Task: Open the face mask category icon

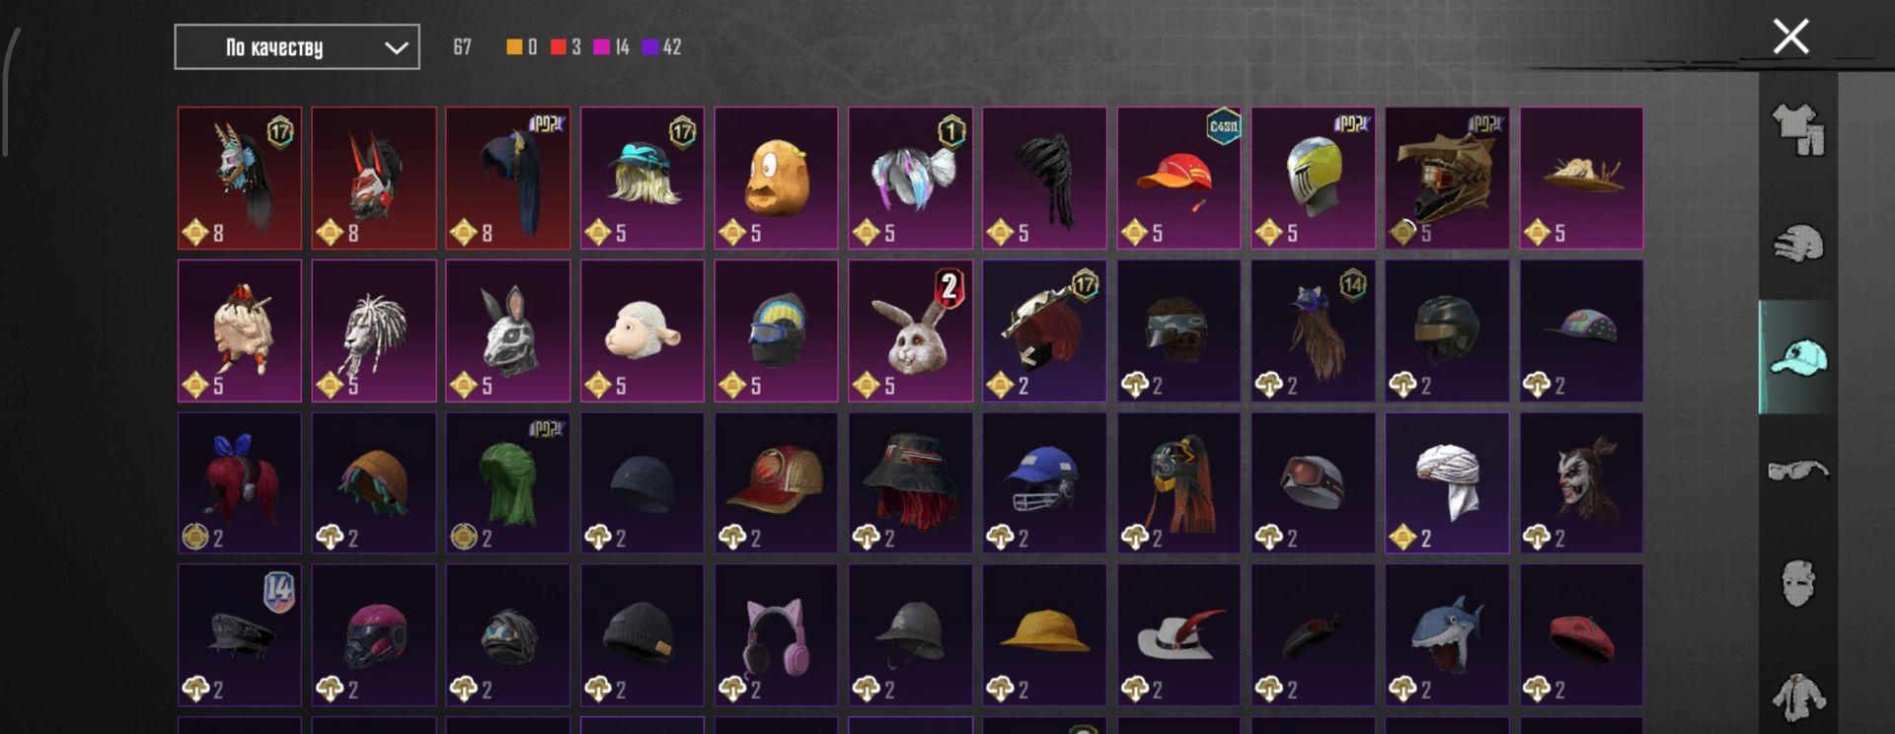Action: [x=1798, y=582]
